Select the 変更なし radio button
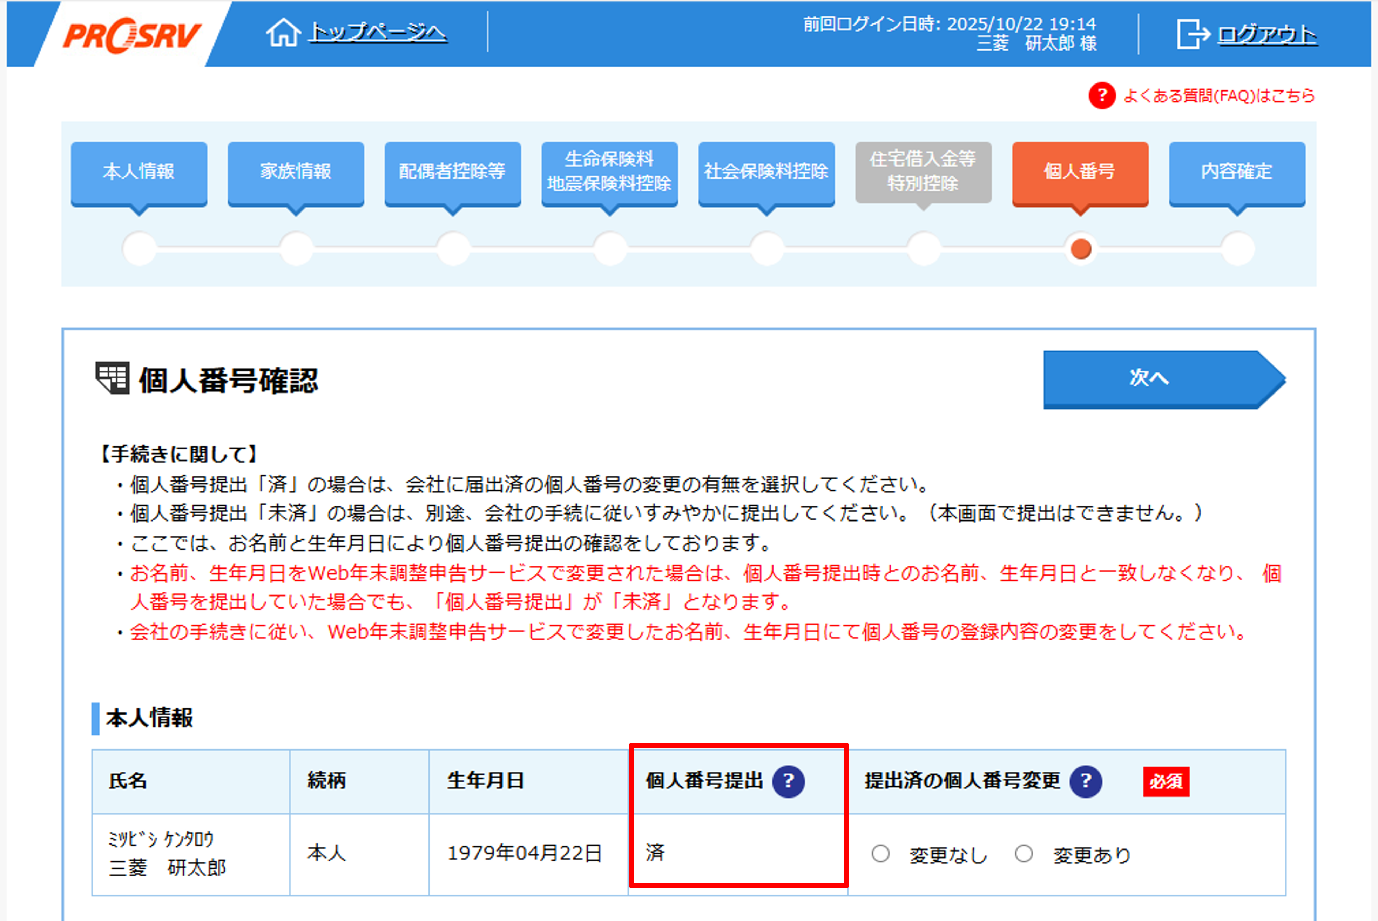This screenshot has height=921, width=1378. pos(880,853)
